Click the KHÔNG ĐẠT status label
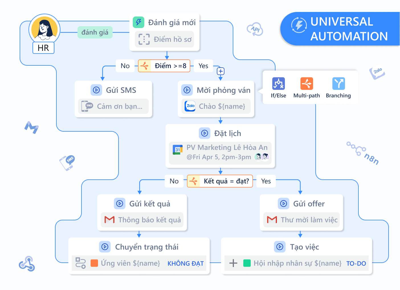 tap(185, 264)
